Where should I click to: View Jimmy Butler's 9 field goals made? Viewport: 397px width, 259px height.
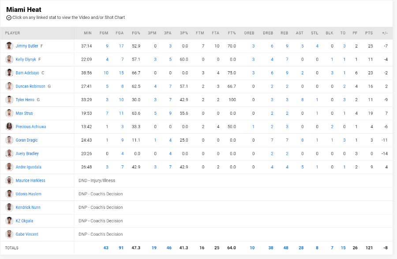[x=107, y=46]
